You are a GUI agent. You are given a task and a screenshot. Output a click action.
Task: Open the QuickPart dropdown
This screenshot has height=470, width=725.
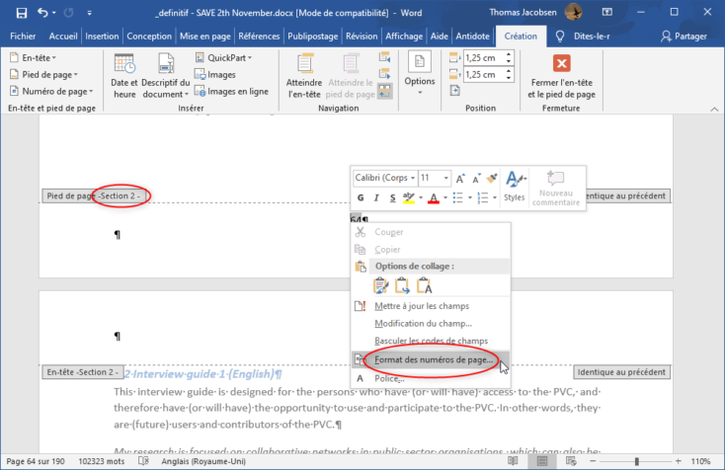(x=222, y=58)
